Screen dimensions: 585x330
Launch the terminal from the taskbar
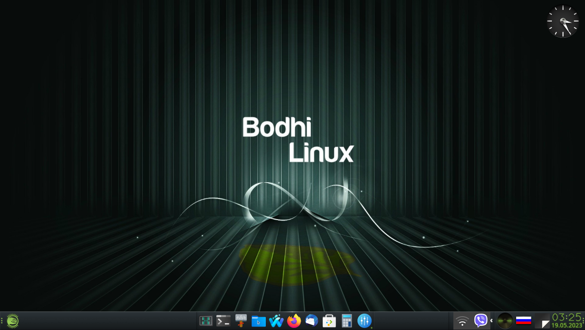(223, 321)
